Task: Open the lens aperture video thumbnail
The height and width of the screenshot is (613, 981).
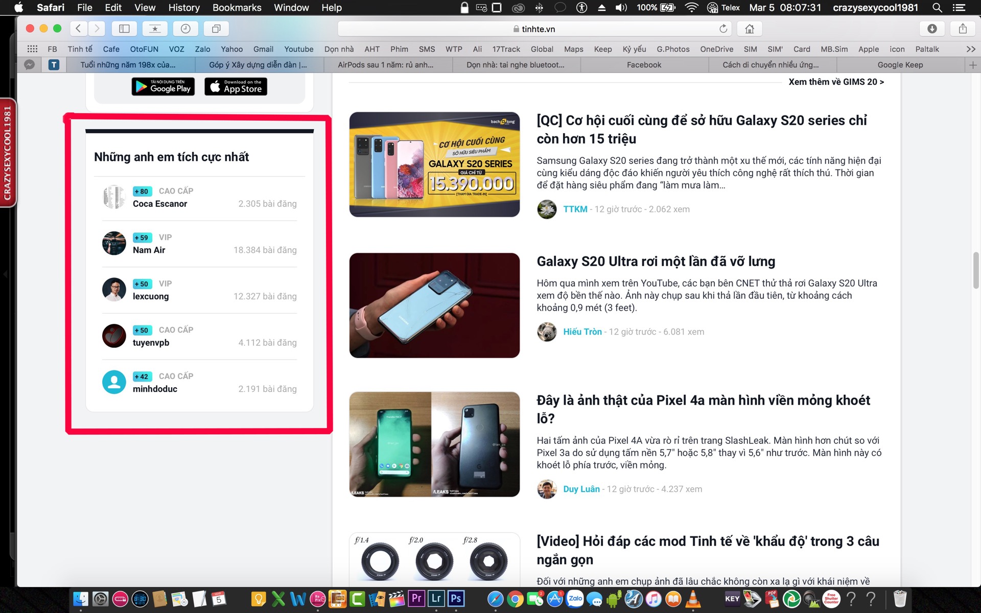Action: pos(434,559)
